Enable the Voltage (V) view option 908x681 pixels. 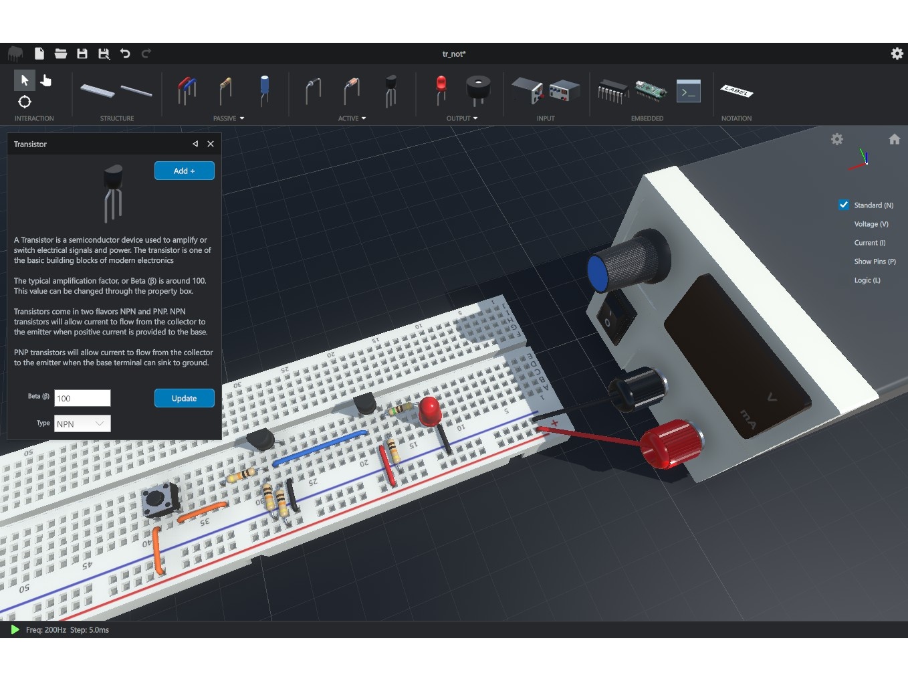tap(871, 224)
